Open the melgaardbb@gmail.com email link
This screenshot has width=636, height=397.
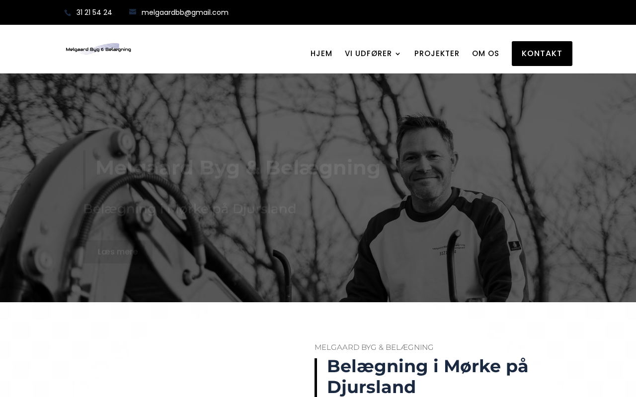pos(185,12)
